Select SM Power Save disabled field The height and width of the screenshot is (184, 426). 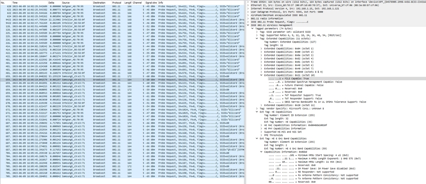pos(313,168)
